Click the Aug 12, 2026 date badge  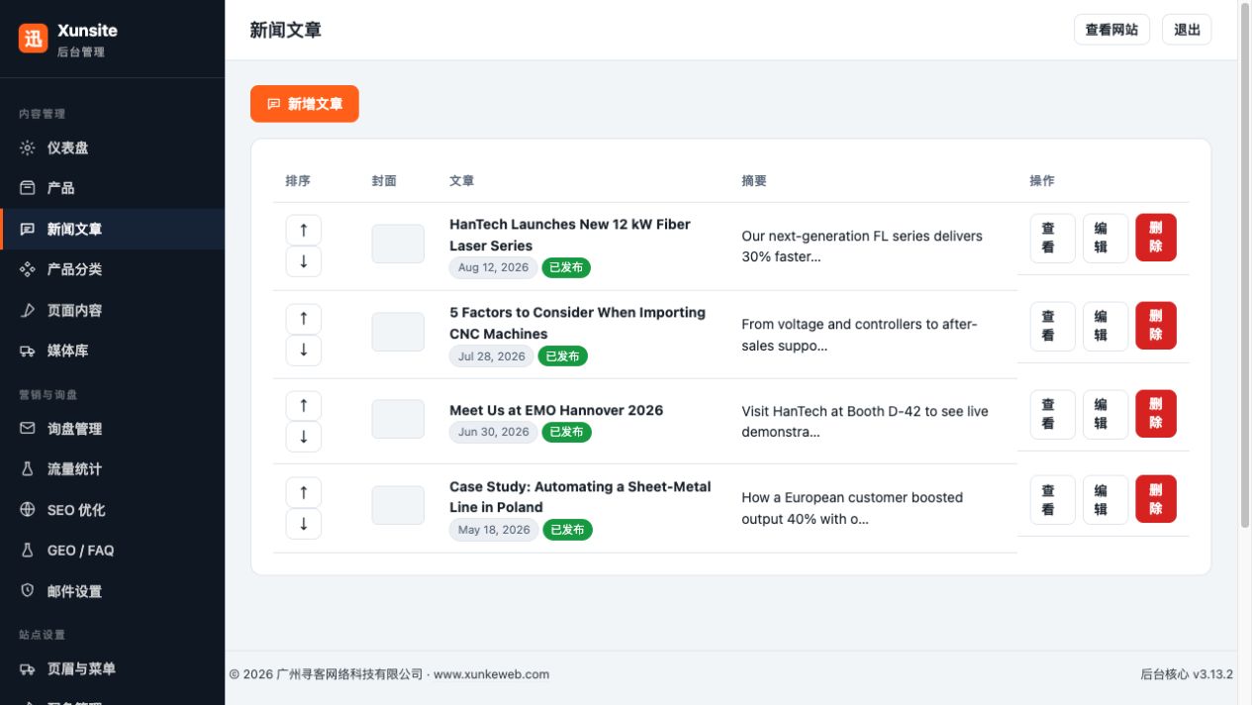(x=493, y=268)
